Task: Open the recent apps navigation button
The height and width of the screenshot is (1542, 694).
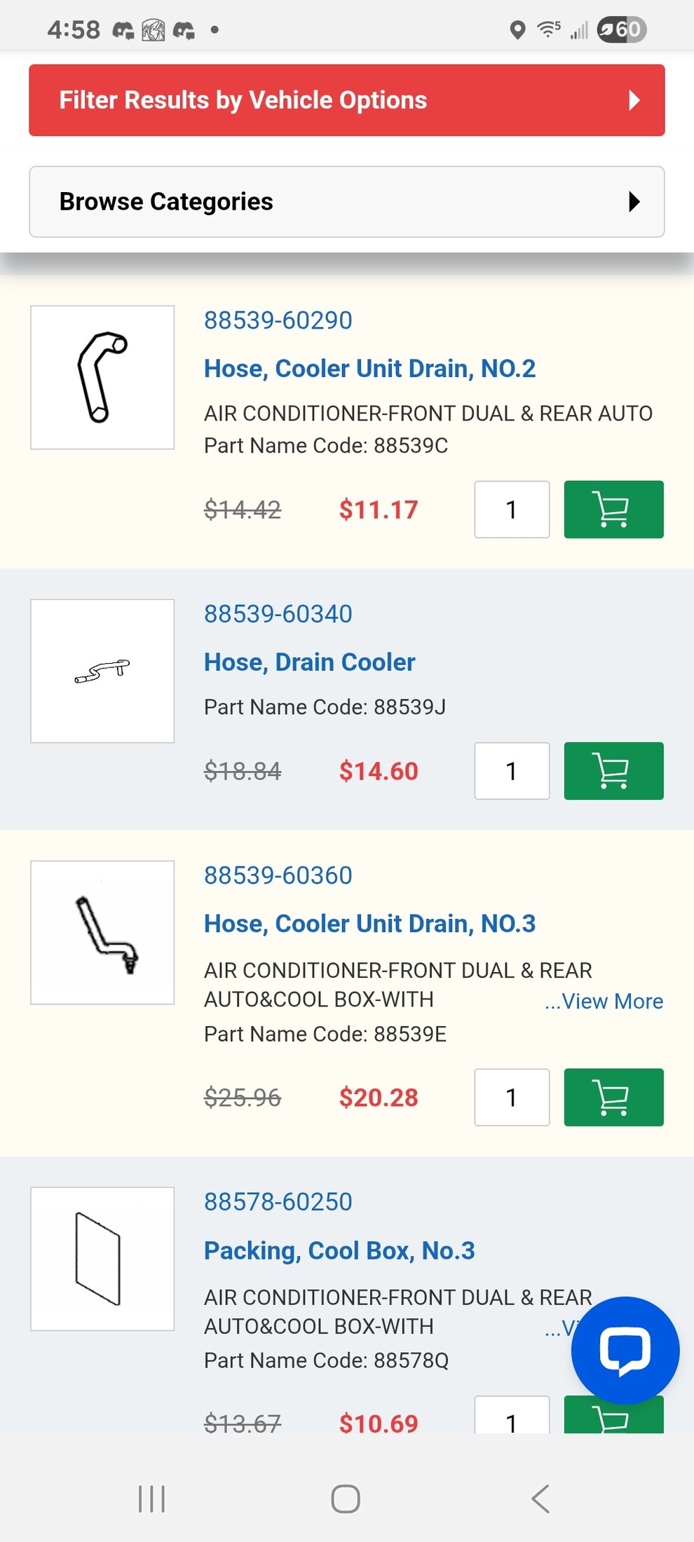Action: coord(151,1499)
